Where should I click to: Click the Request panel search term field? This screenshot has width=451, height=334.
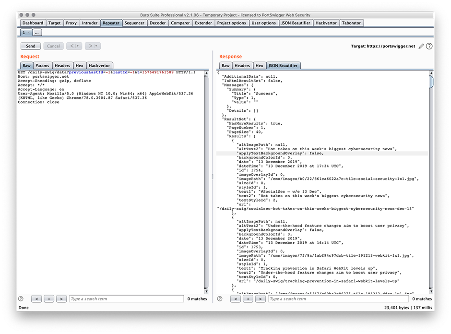[x=126, y=298]
